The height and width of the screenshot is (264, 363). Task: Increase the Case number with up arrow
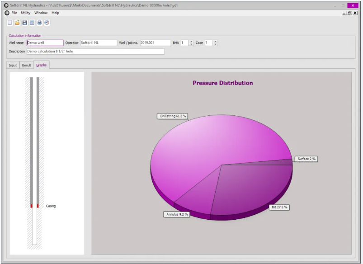click(x=215, y=42)
